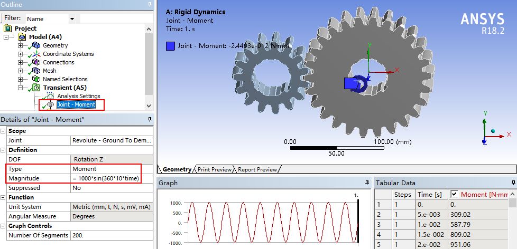Edit the Magnitude expression field
This screenshot has height=249, width=517.
(112, 178)
